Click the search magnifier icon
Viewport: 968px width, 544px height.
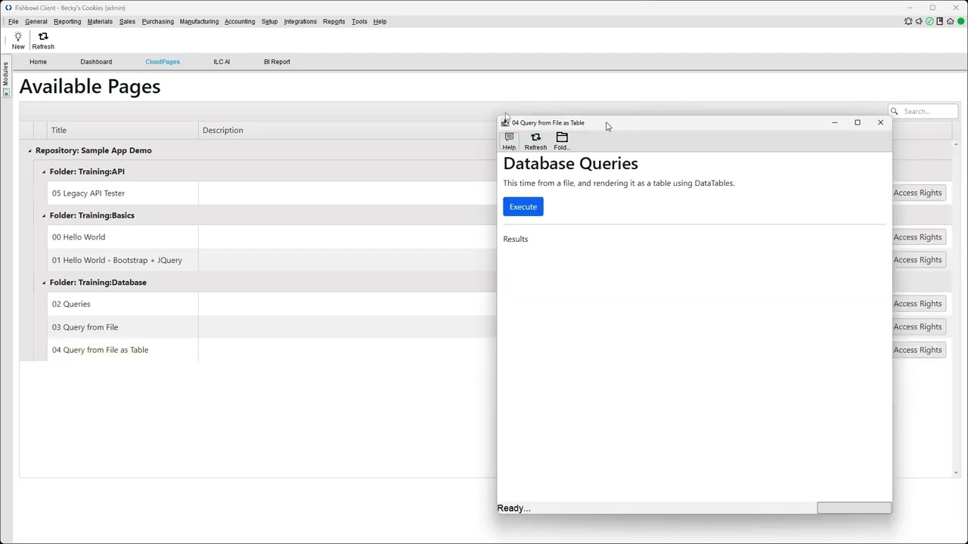[x=895, y=111]
